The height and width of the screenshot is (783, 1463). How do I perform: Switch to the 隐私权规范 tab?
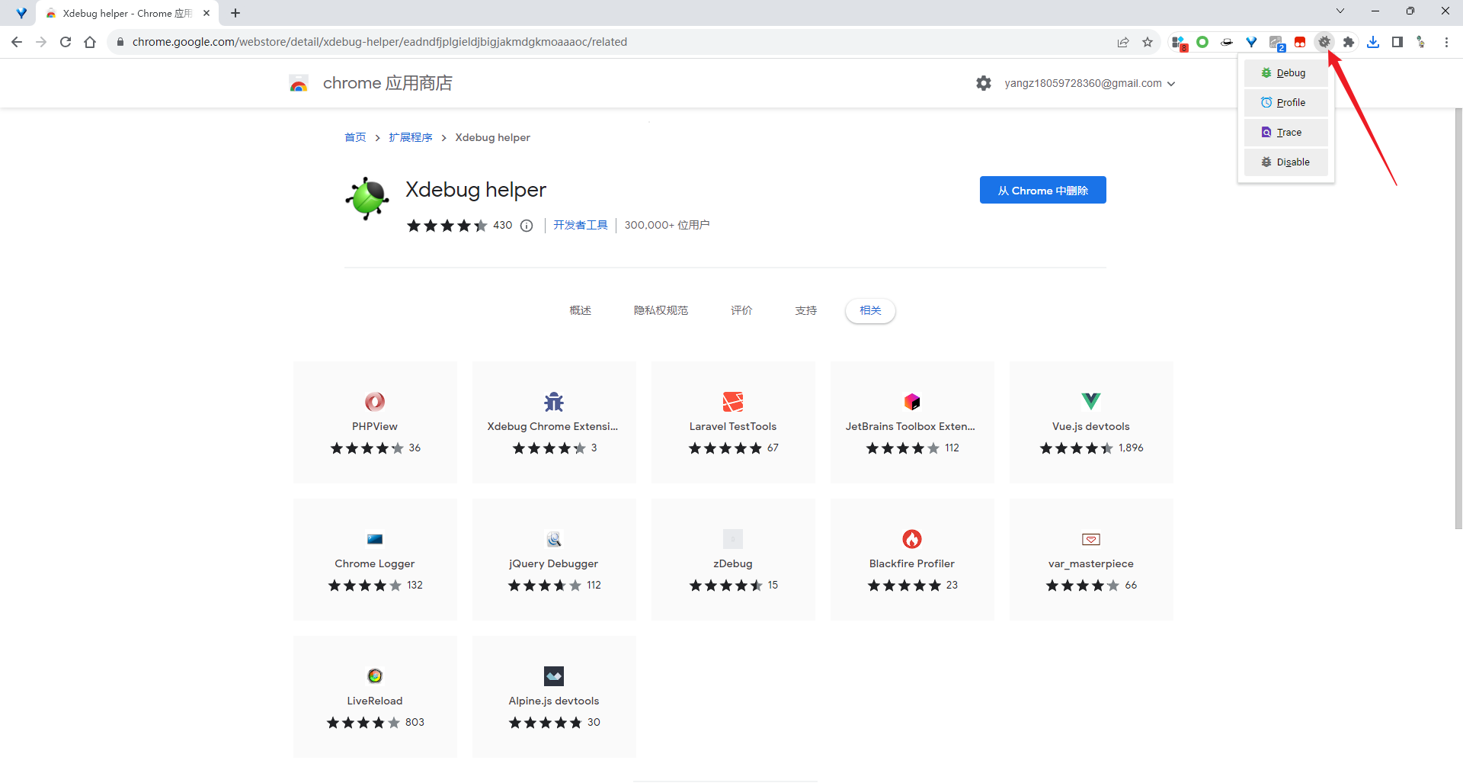(661, 310)
